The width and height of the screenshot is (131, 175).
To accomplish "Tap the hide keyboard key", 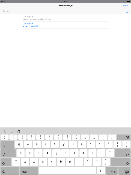I will [125, 170].
